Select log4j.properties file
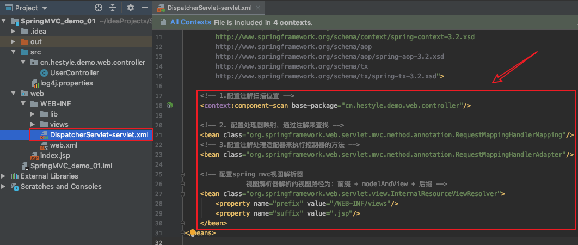Image resolution: width=578 pixels, height=245 pixels. point(67,83)
